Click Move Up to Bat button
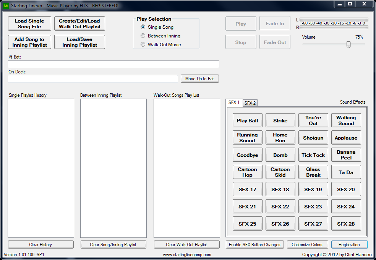Screen dimensions: 376x260 [x=199, y=79]
